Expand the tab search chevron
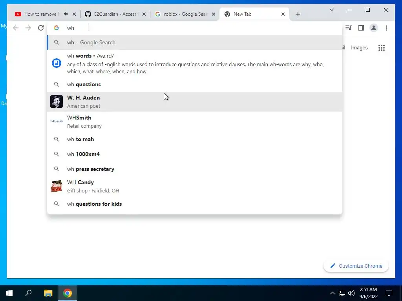 (331, 10)
